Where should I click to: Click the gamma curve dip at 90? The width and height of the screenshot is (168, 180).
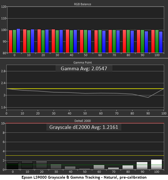(x=148, y=97)
